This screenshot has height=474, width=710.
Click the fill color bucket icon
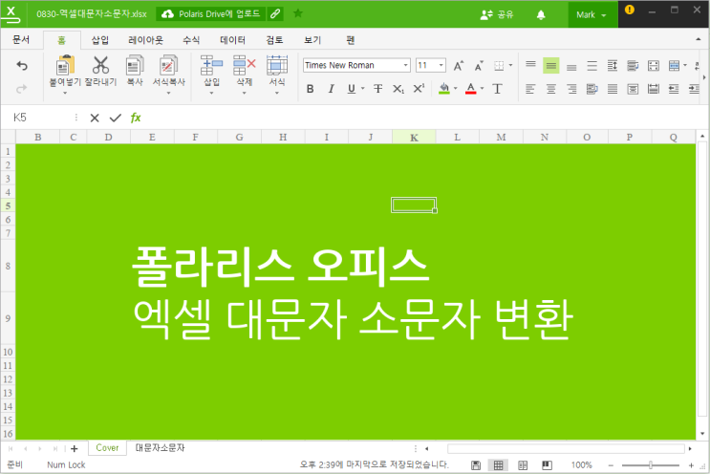tap(444, 88)
